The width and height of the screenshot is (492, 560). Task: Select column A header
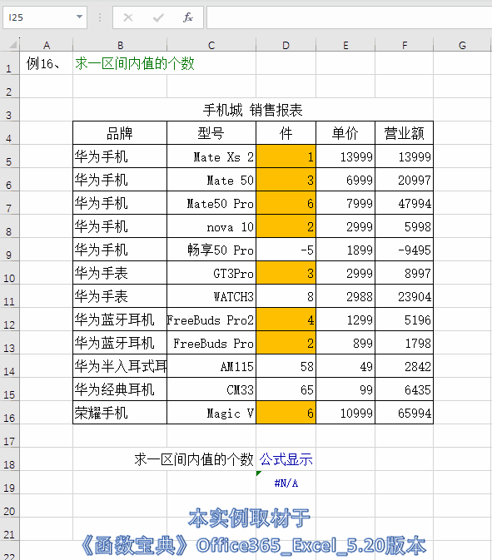(47, 45)
